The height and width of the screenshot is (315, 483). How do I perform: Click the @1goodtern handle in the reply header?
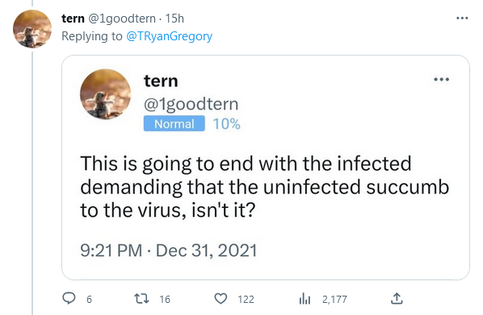(x=122, y=19)
